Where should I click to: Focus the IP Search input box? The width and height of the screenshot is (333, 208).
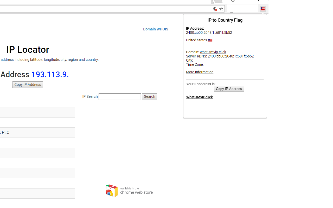click(x=120, y=96)
